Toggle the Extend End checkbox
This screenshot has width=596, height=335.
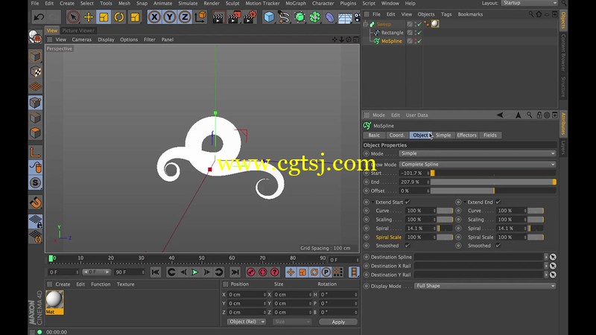(x=498, y=202)
